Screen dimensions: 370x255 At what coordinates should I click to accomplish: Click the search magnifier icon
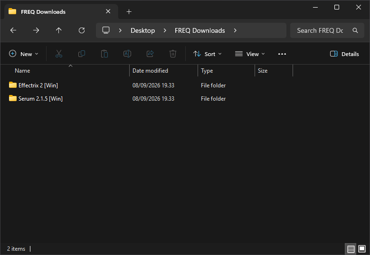[355, 30]
